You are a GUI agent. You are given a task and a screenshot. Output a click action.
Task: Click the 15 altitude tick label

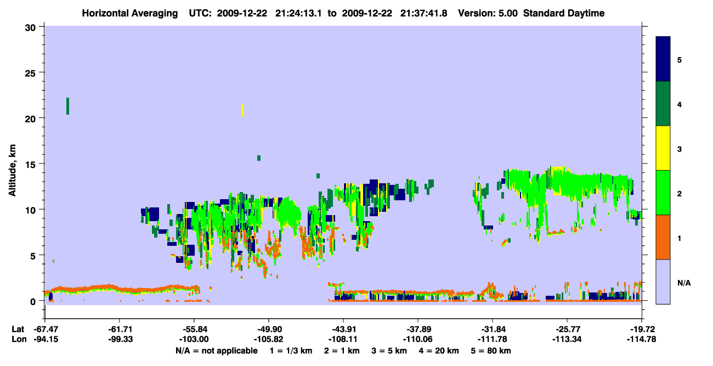click(x=31, y=164)
